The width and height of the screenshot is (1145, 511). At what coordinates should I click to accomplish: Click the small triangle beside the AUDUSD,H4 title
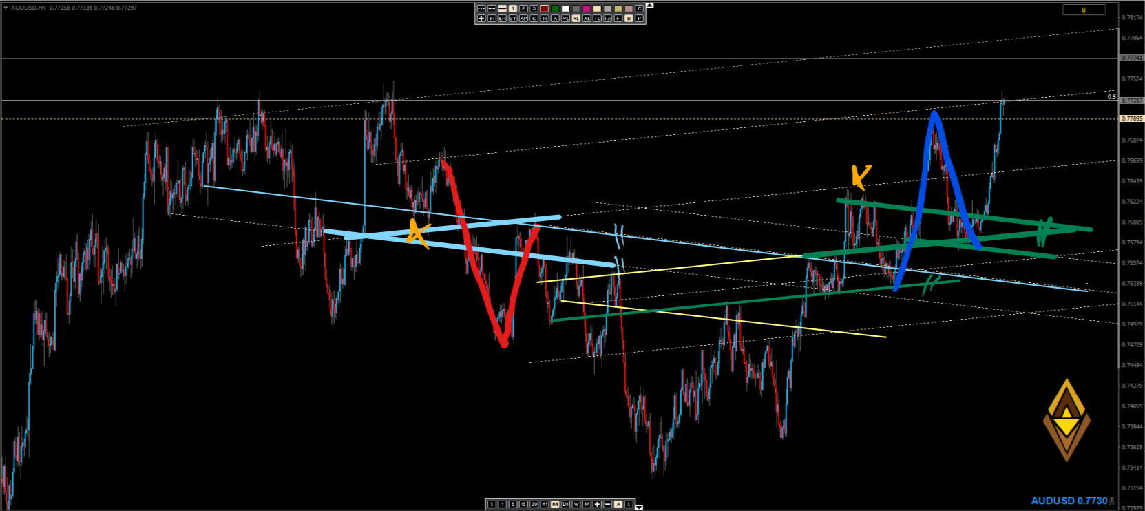point(6,8)
